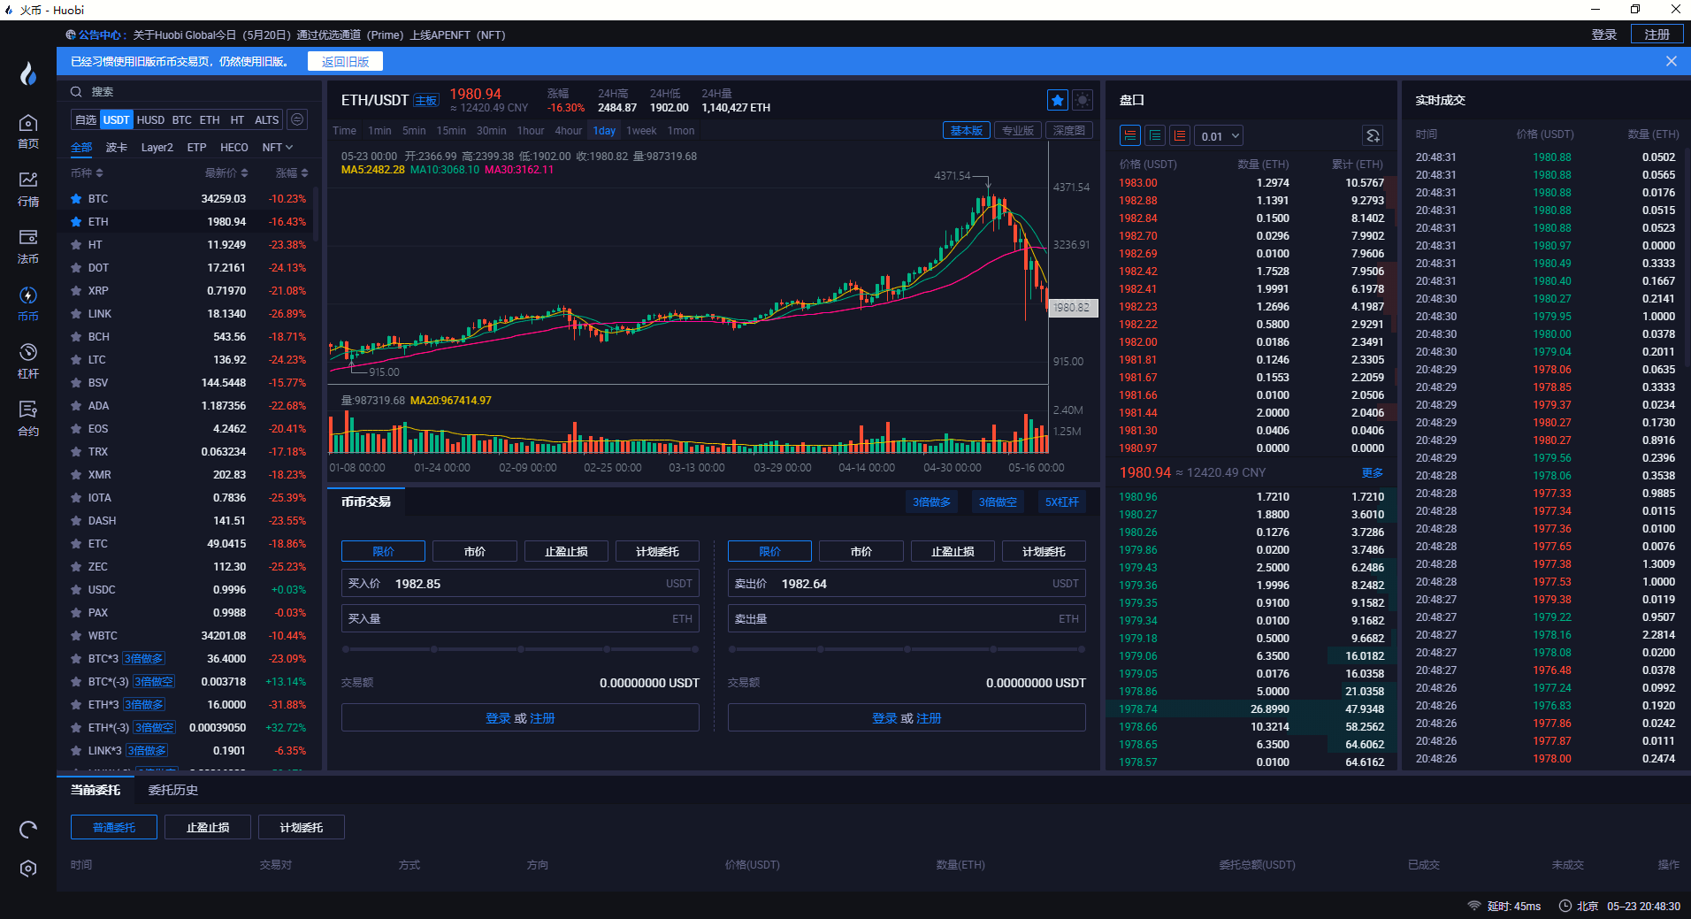Click the 买入价 buy price input field
The height and width of the screenshot is (919, 1691).
pyautogui.click(x=520, y=584)
